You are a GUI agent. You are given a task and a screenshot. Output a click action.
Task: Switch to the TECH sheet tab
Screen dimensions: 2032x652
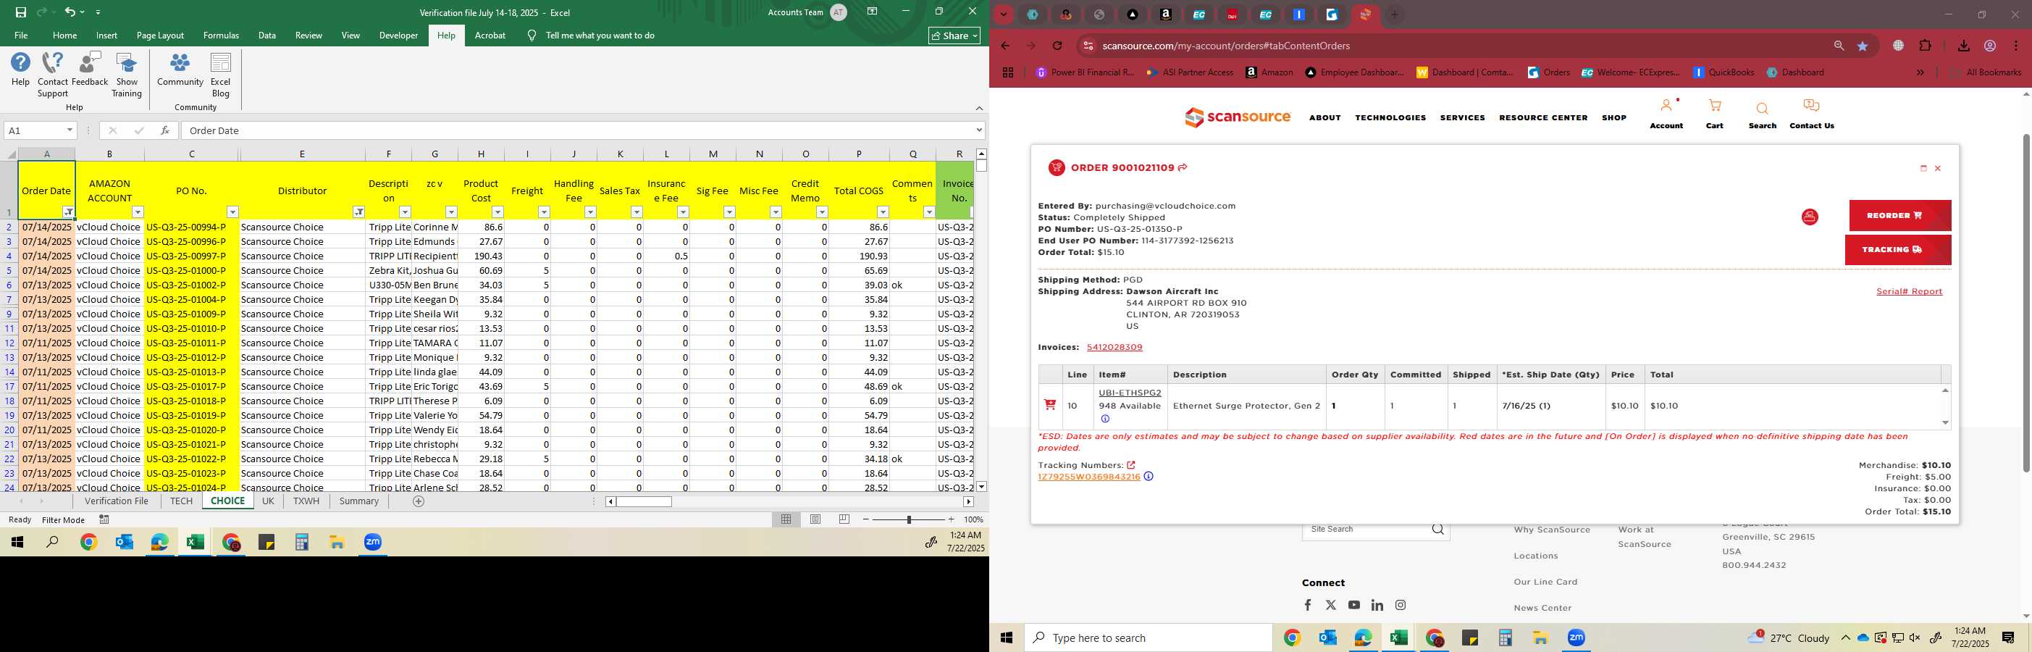click(x=180, y=501)
